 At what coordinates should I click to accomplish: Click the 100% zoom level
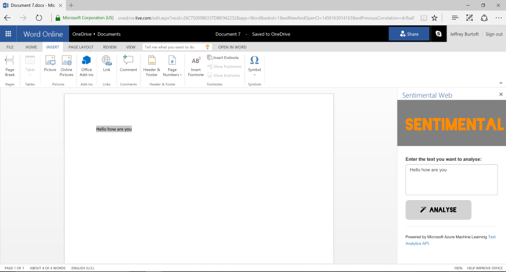click(458, 268)
